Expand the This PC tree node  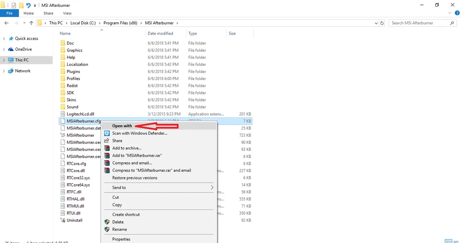4,60
